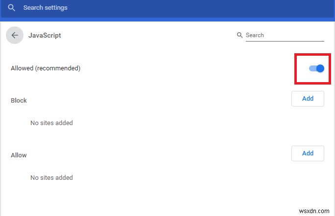Click the light-blue track of the Allowed toggle

coord(312,68)
